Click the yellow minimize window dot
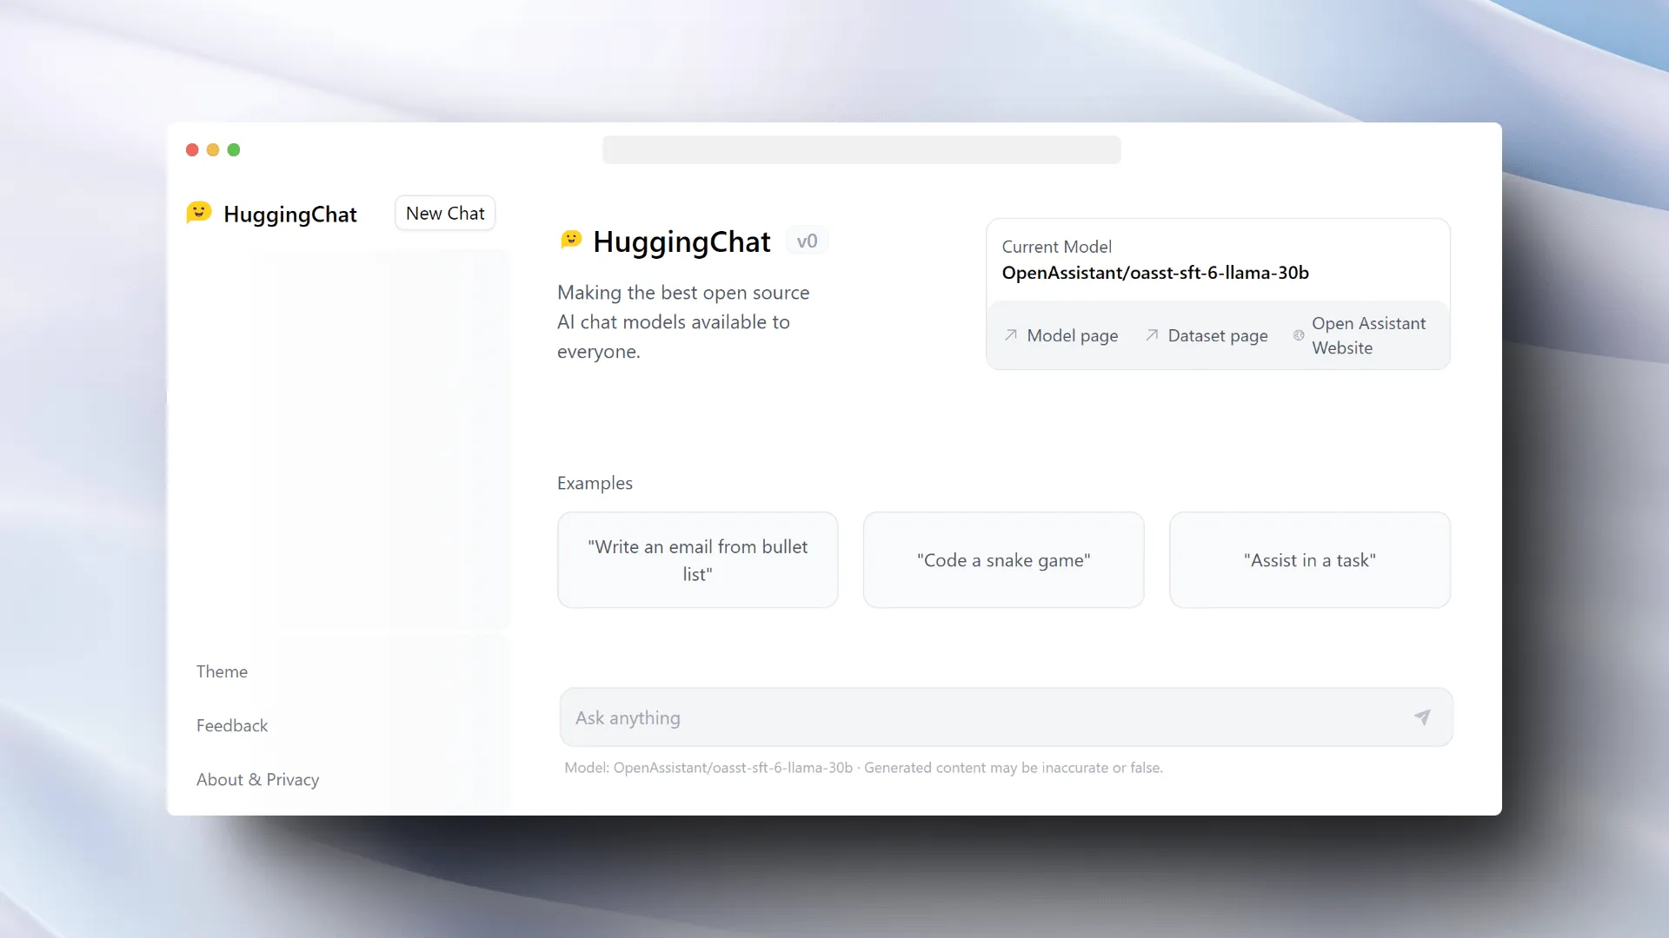1669x938 pixels. pyautogui.click(x=213, y=150)
